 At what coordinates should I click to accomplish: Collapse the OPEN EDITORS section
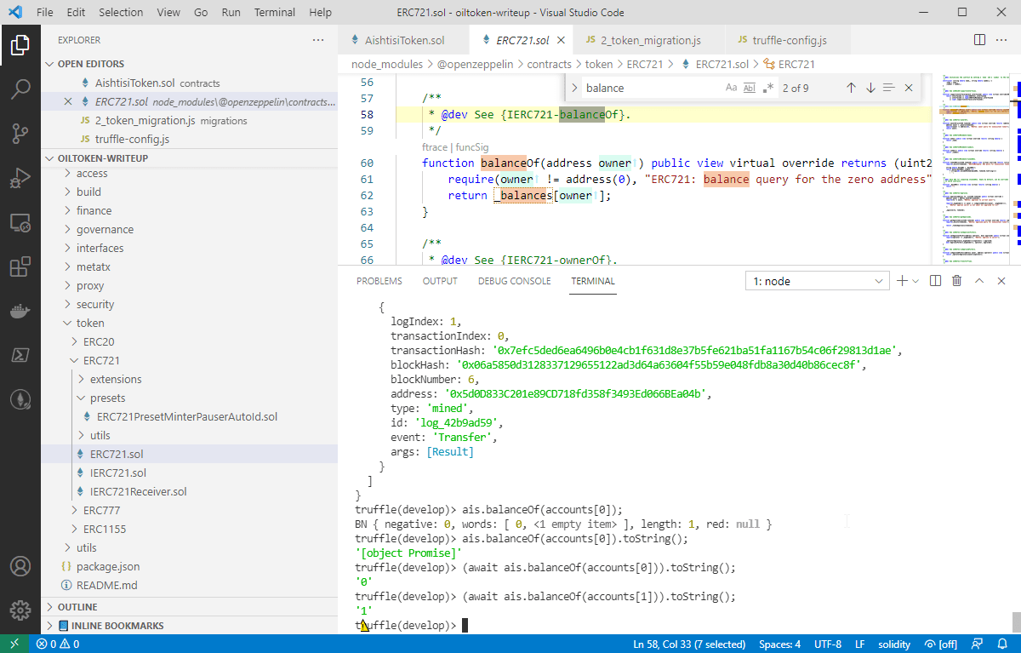[x=189, y=64]
